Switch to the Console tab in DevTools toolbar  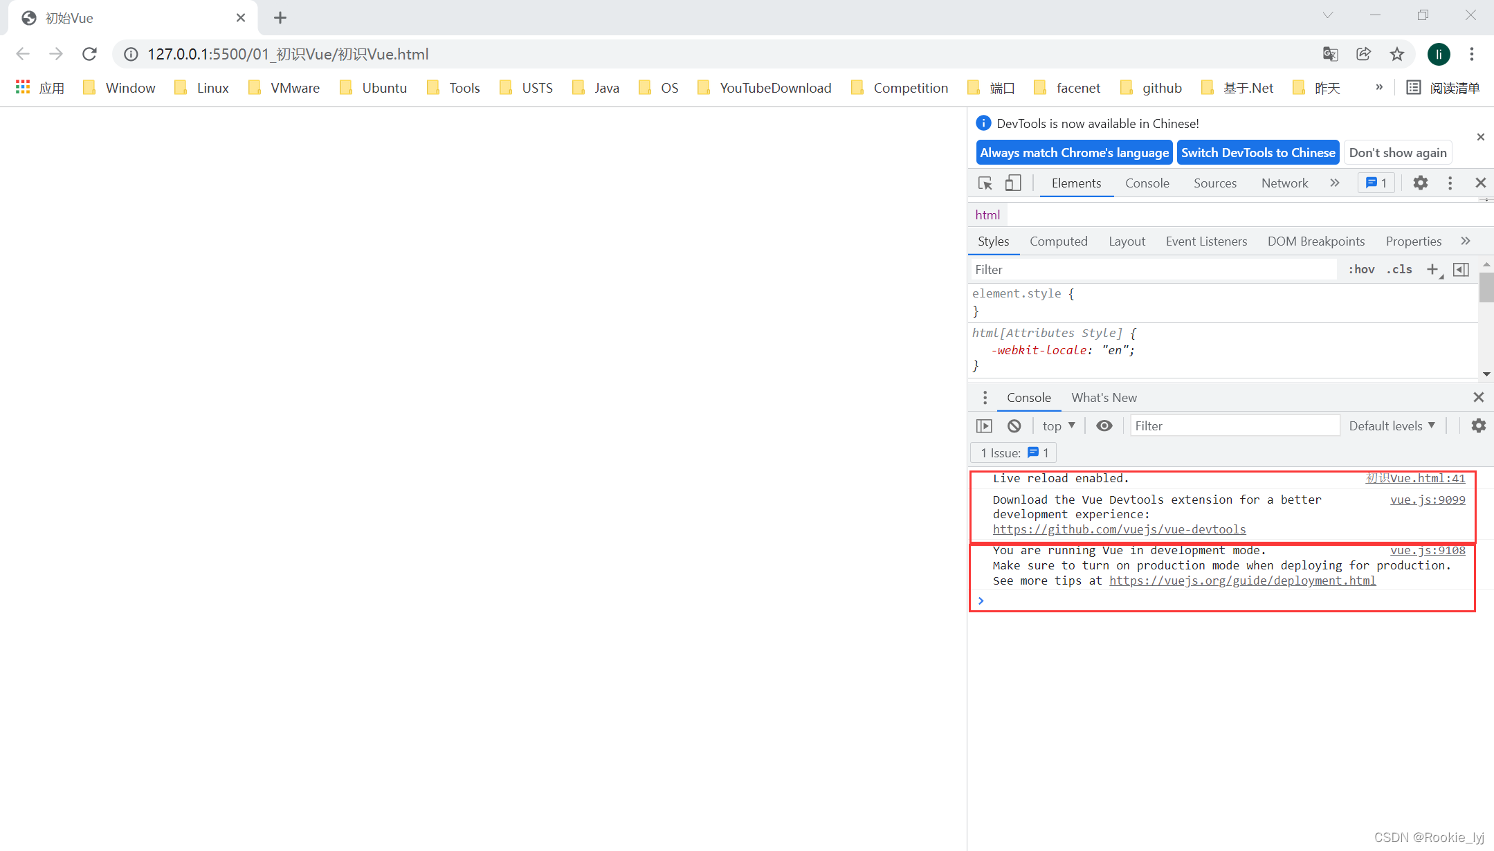(1147, 183)
